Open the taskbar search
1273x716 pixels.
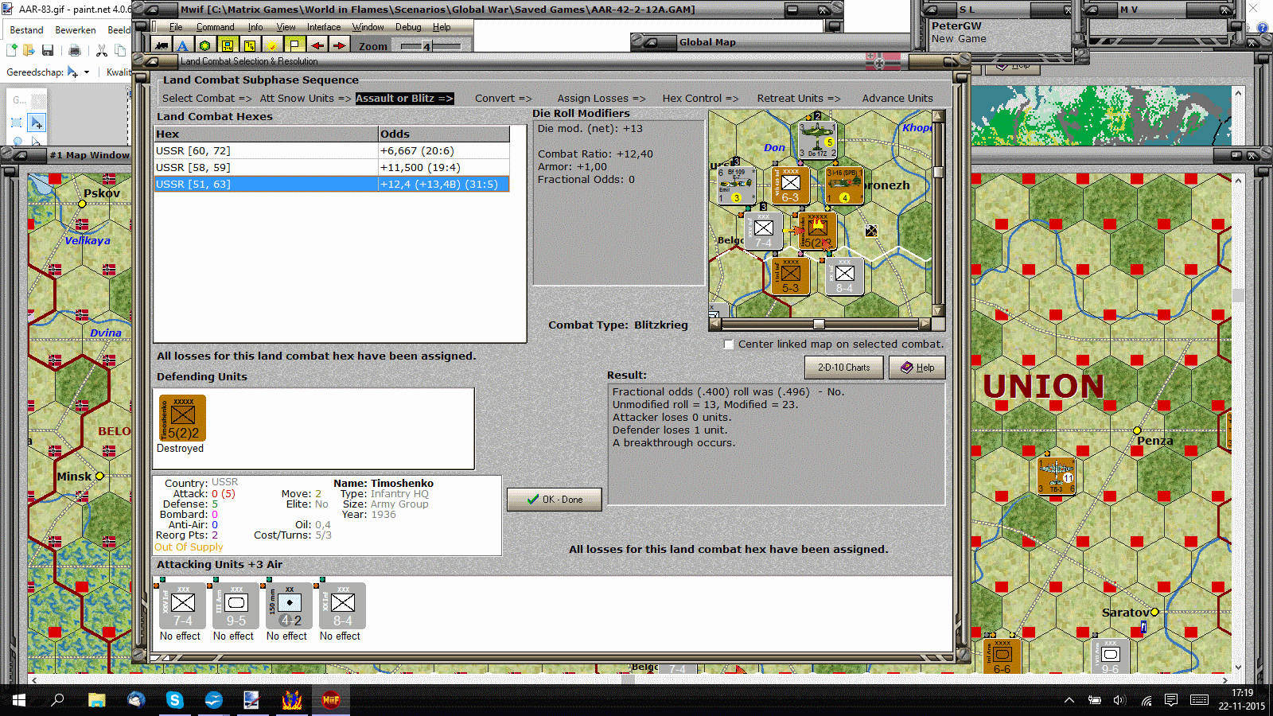57,700
